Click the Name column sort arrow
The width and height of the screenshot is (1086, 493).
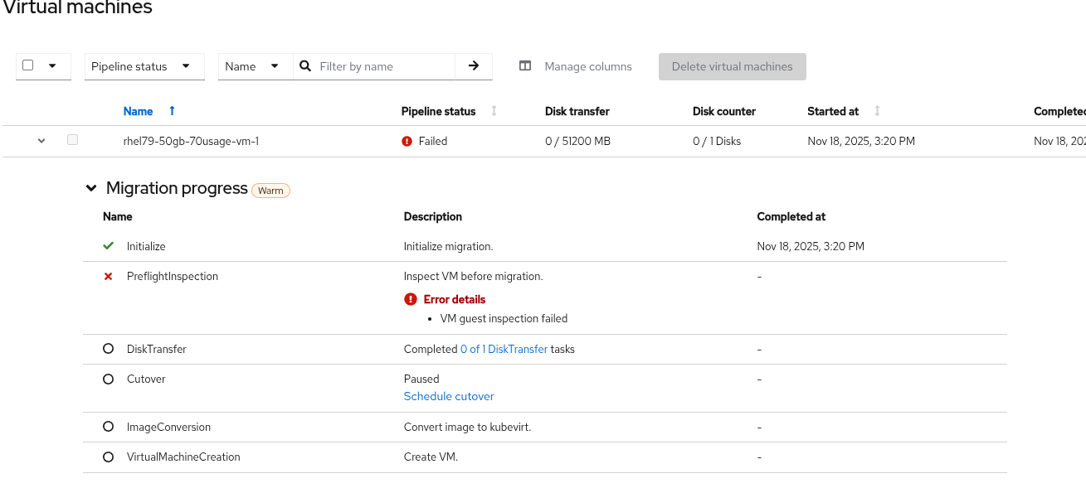[x=172, y=111]
